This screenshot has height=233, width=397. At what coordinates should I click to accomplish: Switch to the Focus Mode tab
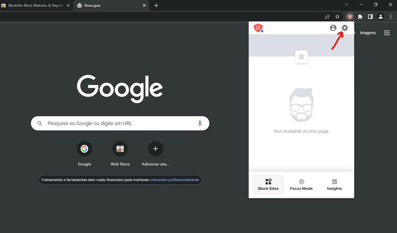pos(301,185)
